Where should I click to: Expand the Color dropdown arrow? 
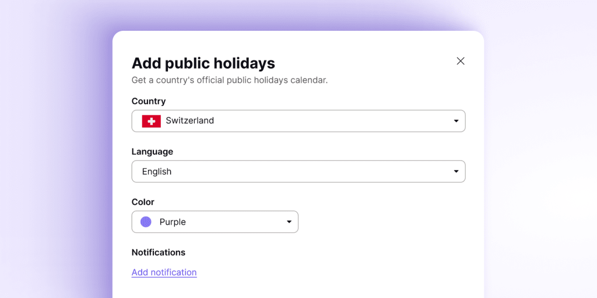point(289,222)
